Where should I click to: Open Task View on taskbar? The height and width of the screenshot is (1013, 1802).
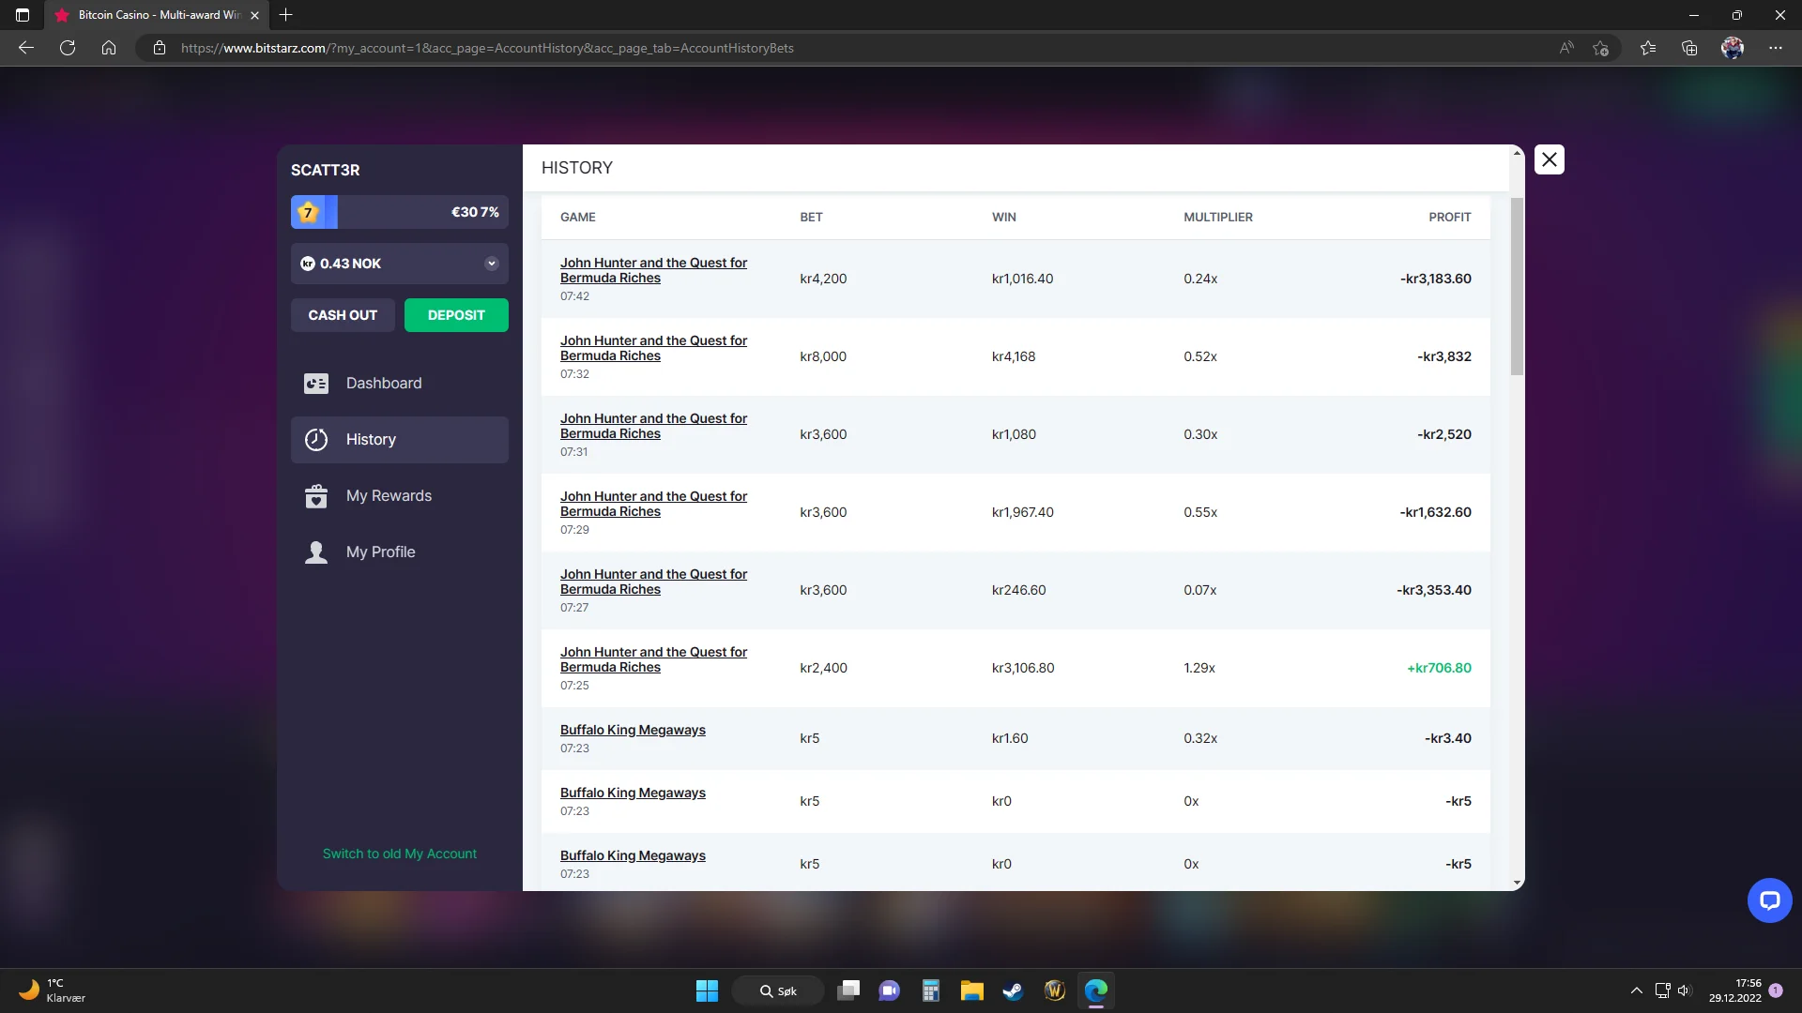(x=848, y=990)
